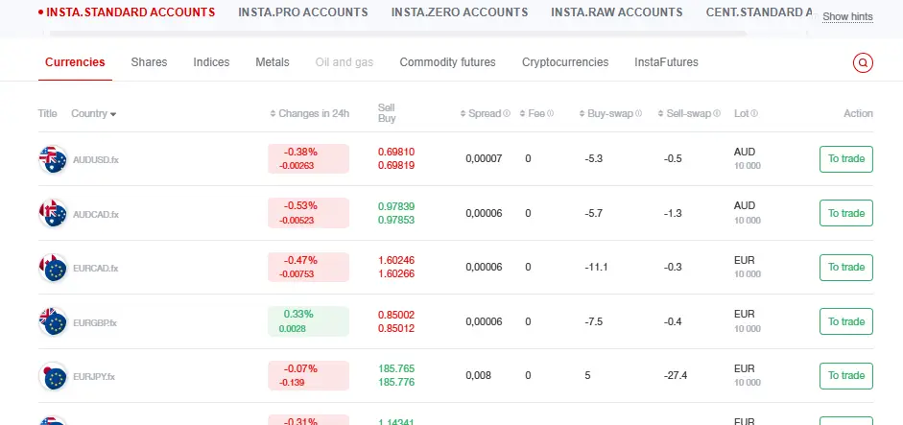
Task: Click the Fee info icon
Action: click(x=551, y=113)
